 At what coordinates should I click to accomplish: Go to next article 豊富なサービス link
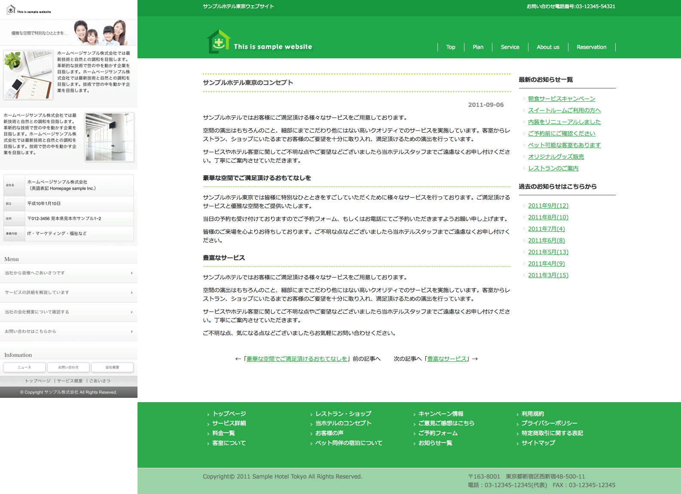pos(447,359)
